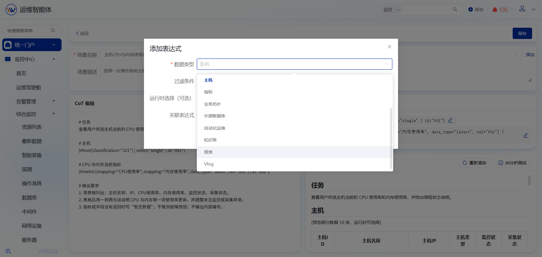Open 探测 menu item
Screen dimensions: 542x257
tap(27, 169)
